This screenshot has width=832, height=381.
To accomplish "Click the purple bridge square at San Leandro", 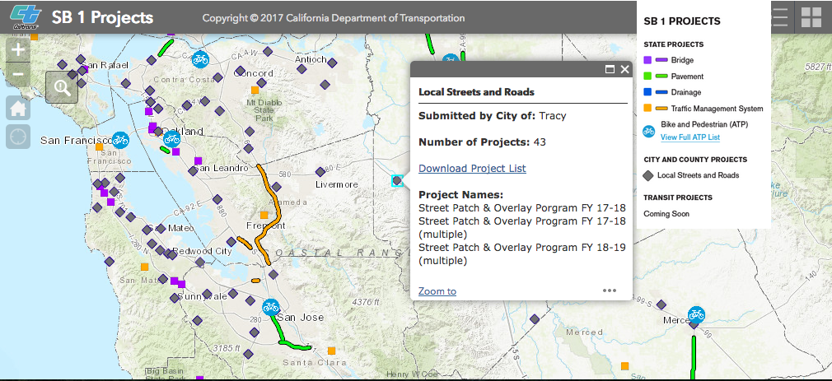I will (x=198, y=160).
